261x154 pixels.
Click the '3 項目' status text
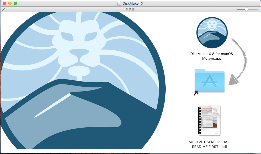[x=130, y=9]
